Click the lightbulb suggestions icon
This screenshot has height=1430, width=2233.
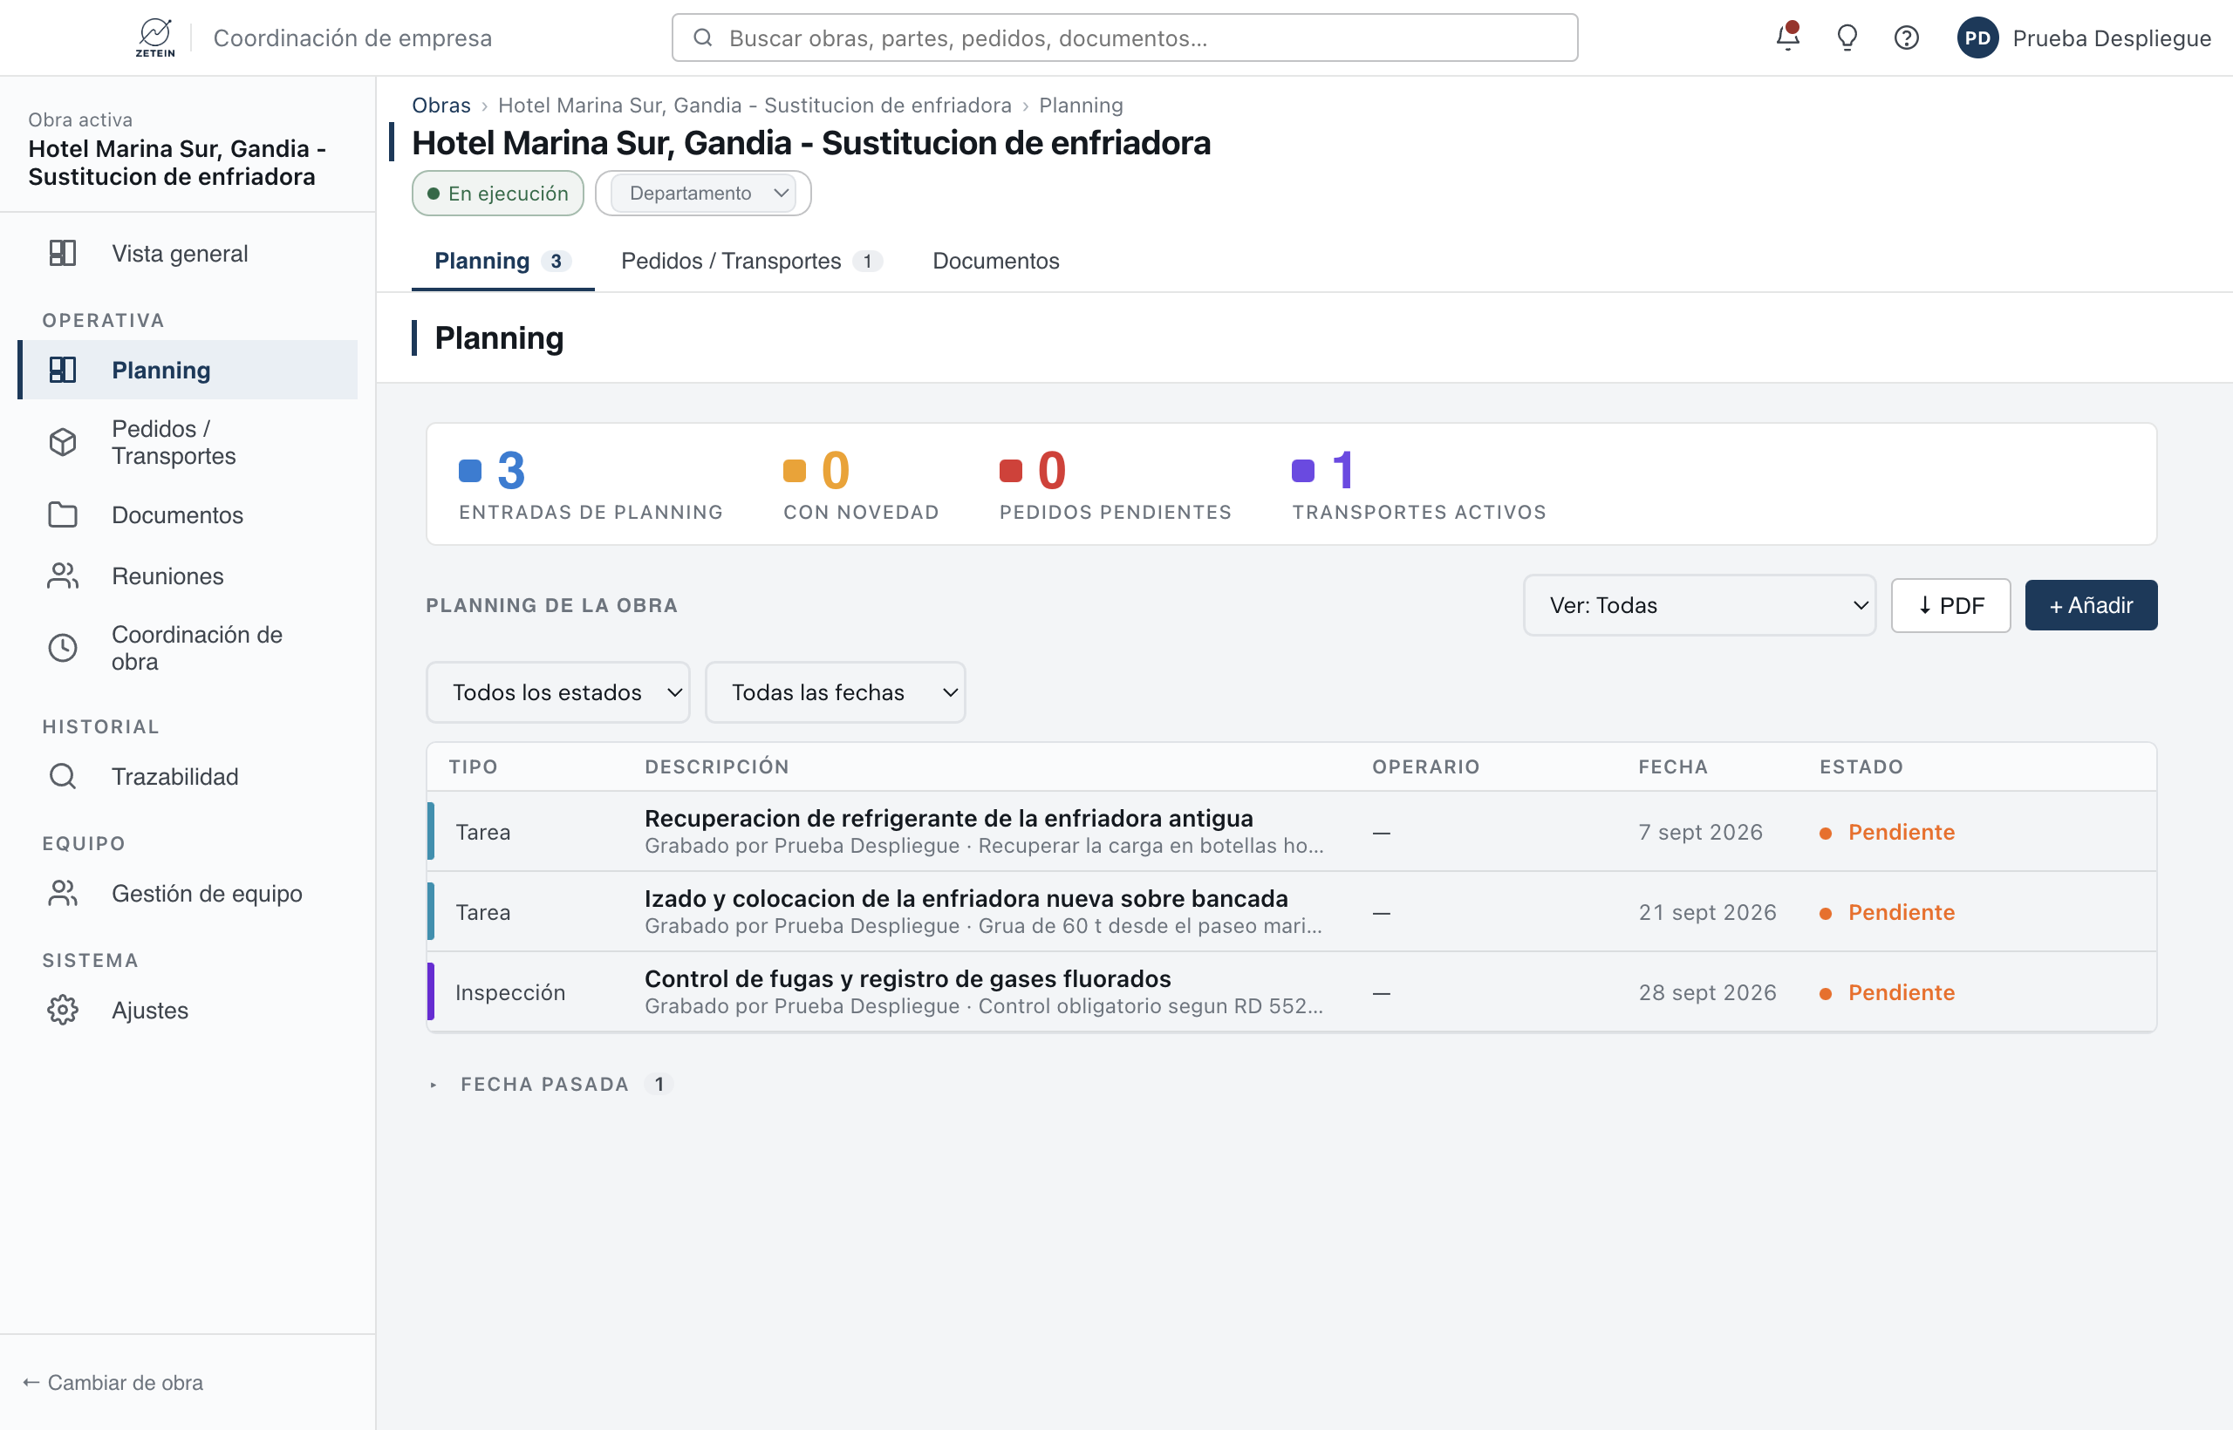point(1847,37)
